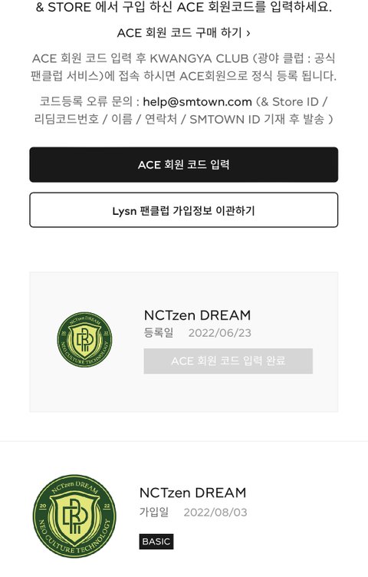Click the small NCTzen DREAM emblem in gray card

(84, 340)
